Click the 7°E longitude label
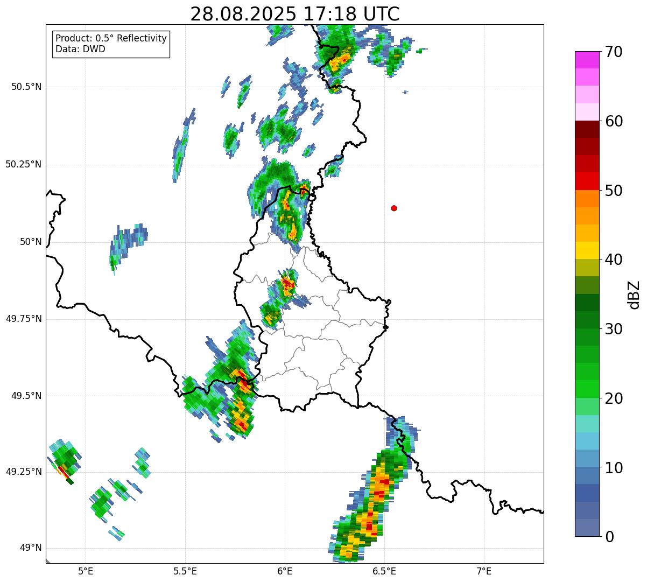 click(484, 571)
